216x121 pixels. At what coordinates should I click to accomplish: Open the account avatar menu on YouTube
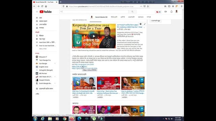[x=177, y=11]
